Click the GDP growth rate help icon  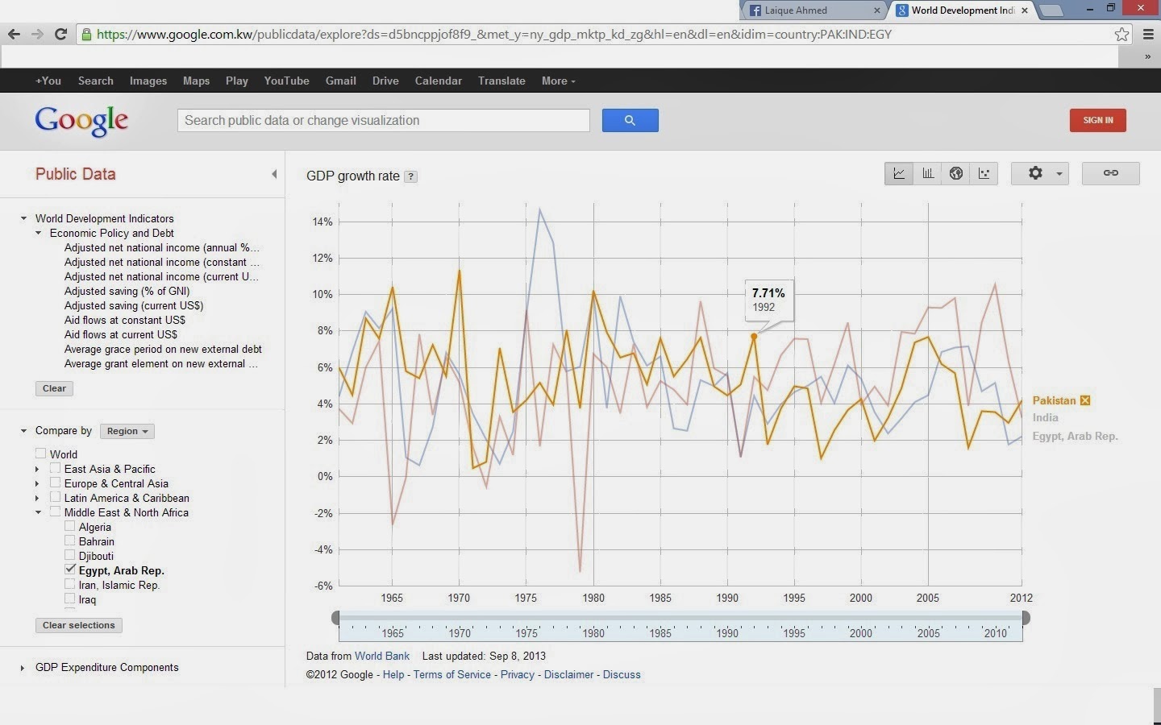tap(410, 176)
